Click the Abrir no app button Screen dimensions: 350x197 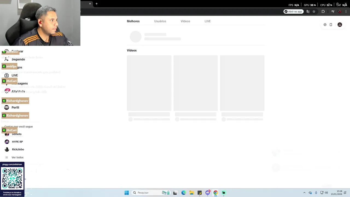pyautogui.click(x=293, y=11)
